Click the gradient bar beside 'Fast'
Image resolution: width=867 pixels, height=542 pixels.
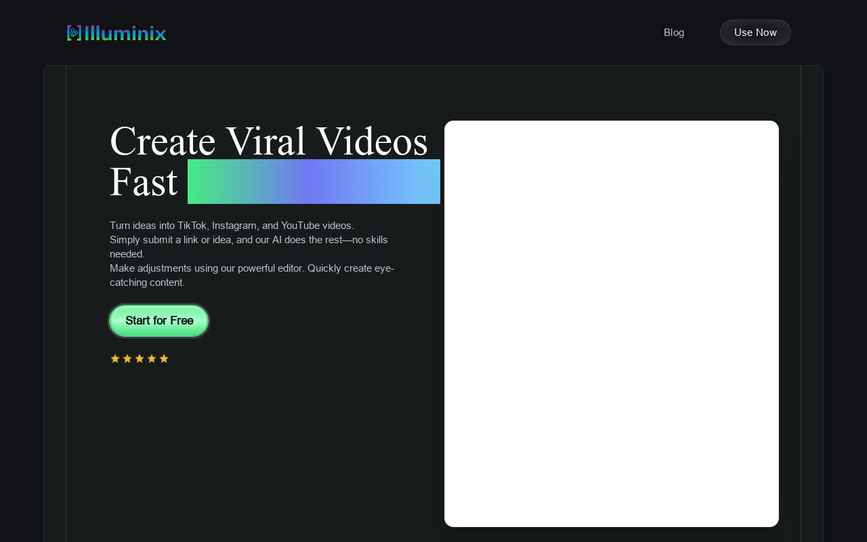(314, 182)
